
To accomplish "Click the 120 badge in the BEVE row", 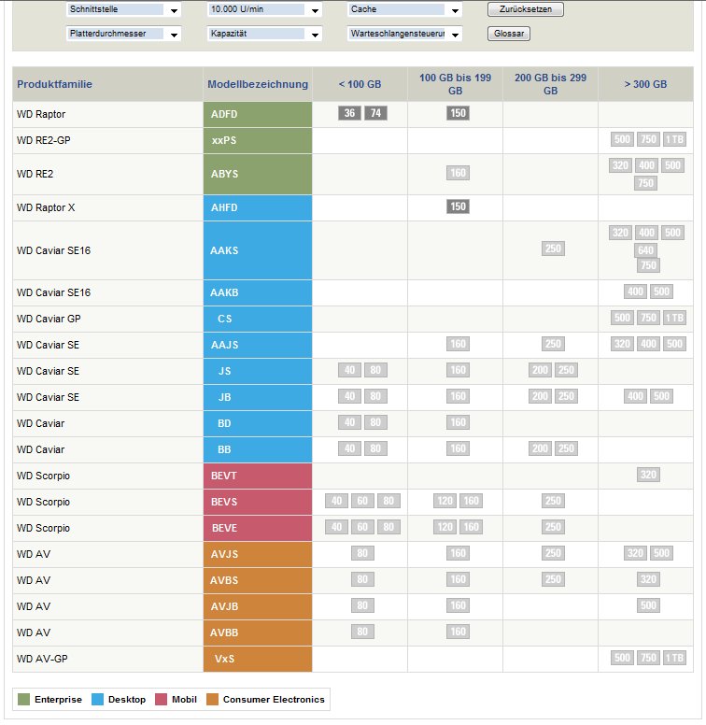I will point(445,527).
